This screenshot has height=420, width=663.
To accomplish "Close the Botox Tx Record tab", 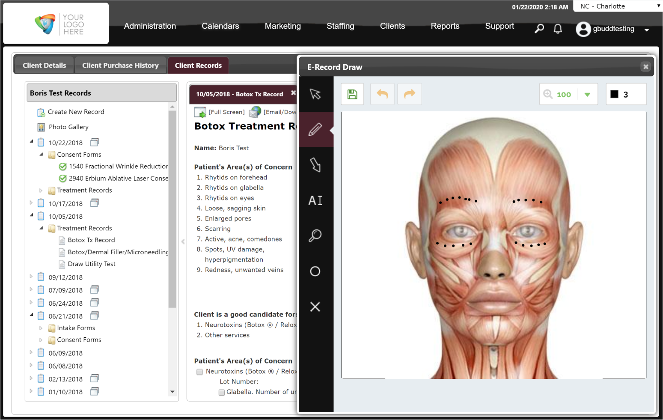I will (293, 93).
